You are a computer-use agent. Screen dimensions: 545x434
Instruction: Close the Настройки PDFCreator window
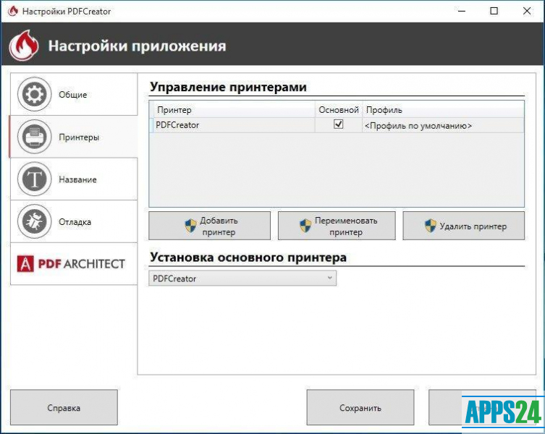[527, 11]
